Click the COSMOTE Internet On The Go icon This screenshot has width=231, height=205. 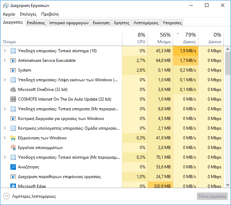click(x=13, y=99)
